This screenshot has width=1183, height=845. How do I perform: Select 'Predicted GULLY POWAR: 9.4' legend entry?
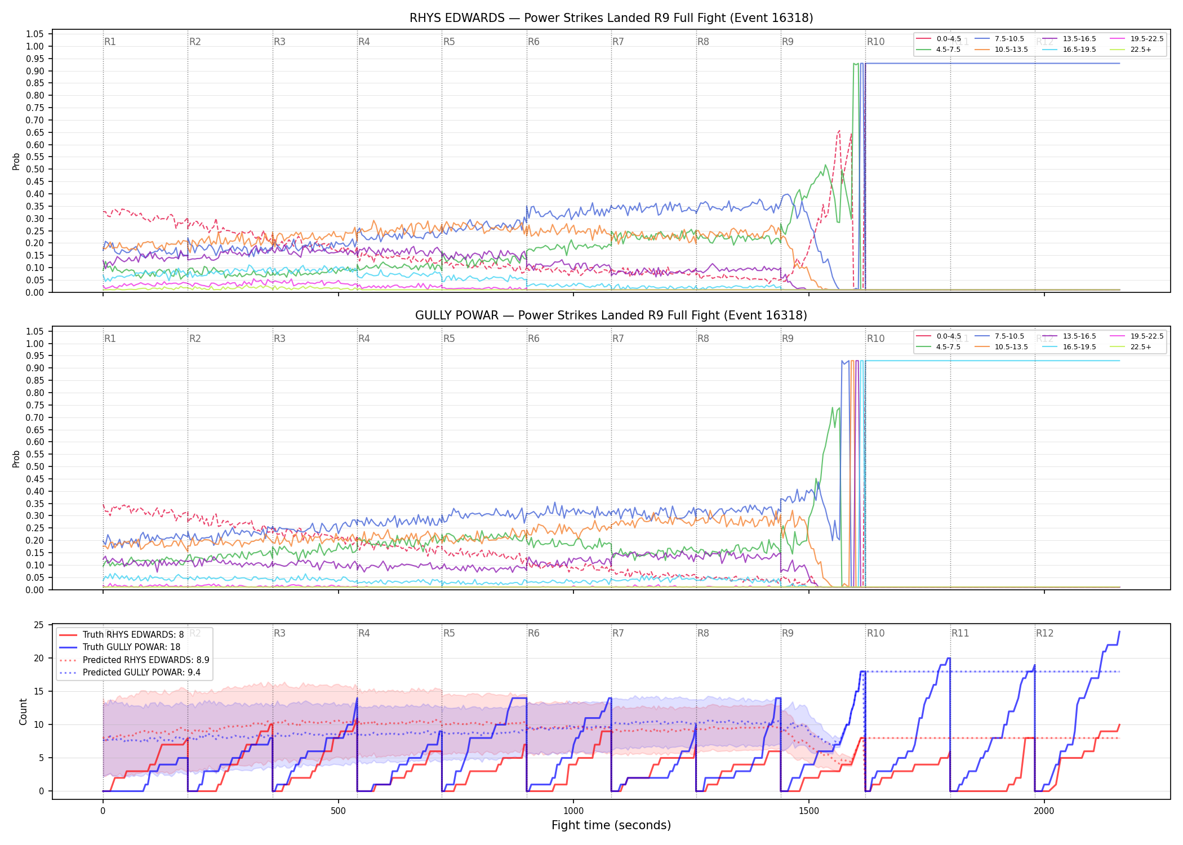coord(130,673)
